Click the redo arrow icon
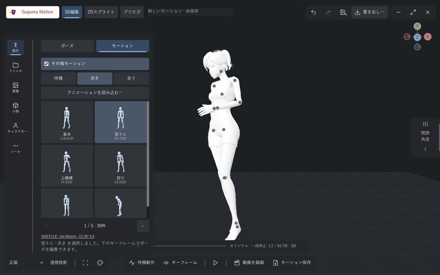Viewport: 440px width, 275px height. (x=328, y=12)
